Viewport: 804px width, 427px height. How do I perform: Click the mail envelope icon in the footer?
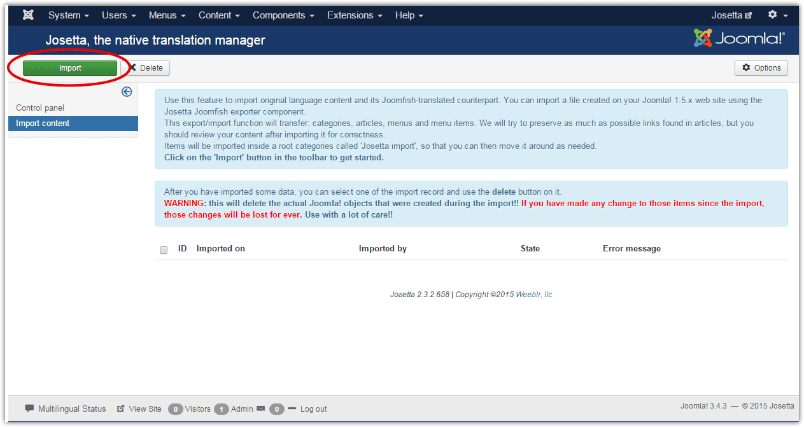[x=261, y=409]
